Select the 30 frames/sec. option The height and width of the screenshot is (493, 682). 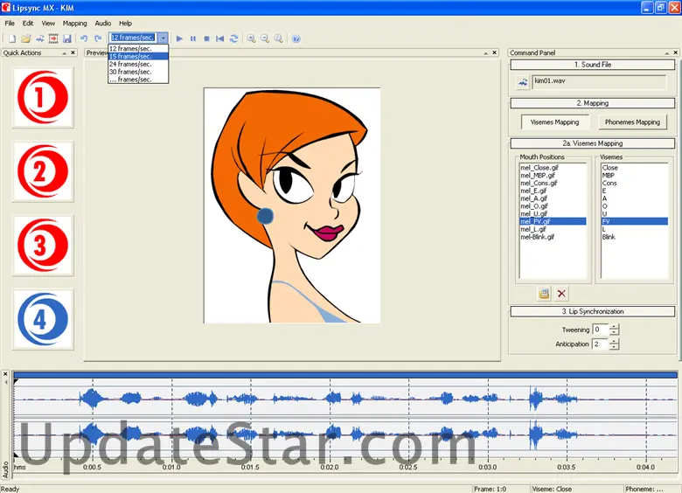(130, 72)
